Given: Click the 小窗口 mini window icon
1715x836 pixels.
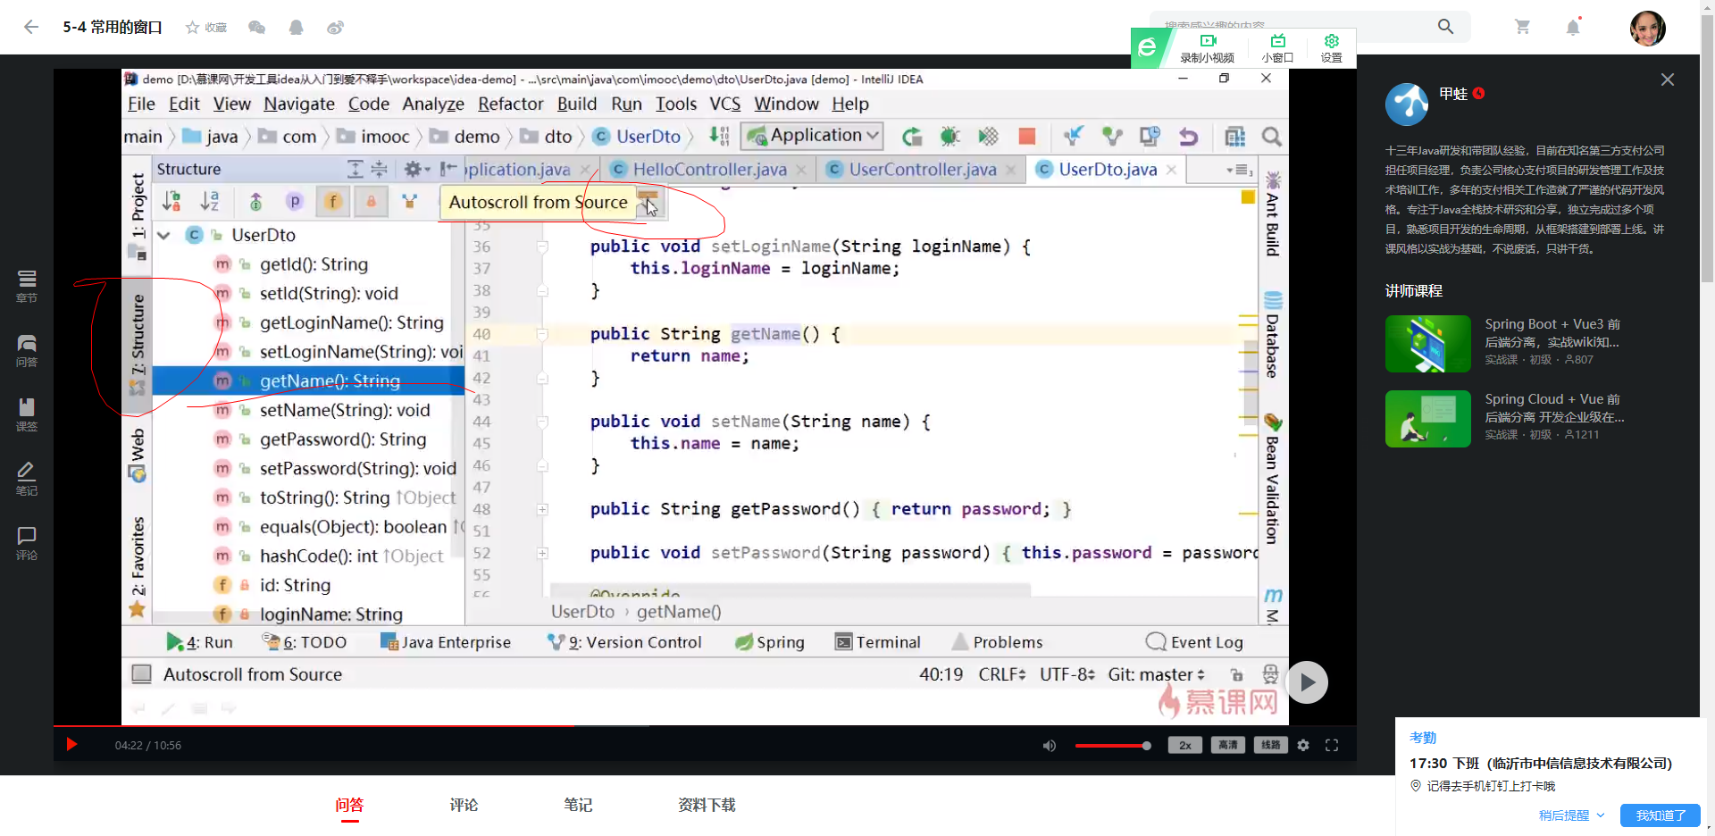Looking at the screenshot, I should (1277, 48).
